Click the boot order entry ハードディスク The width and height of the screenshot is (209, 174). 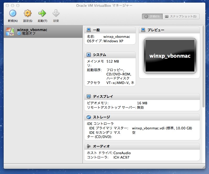click(x=118, y=78)
